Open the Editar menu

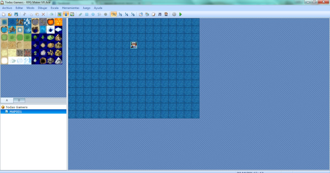click(x=20, y=8)
